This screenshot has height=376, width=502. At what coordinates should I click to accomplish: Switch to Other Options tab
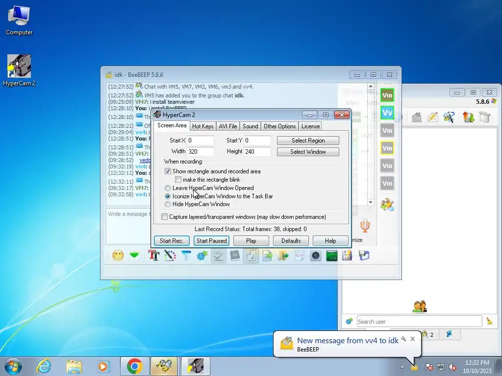point(280,126)
